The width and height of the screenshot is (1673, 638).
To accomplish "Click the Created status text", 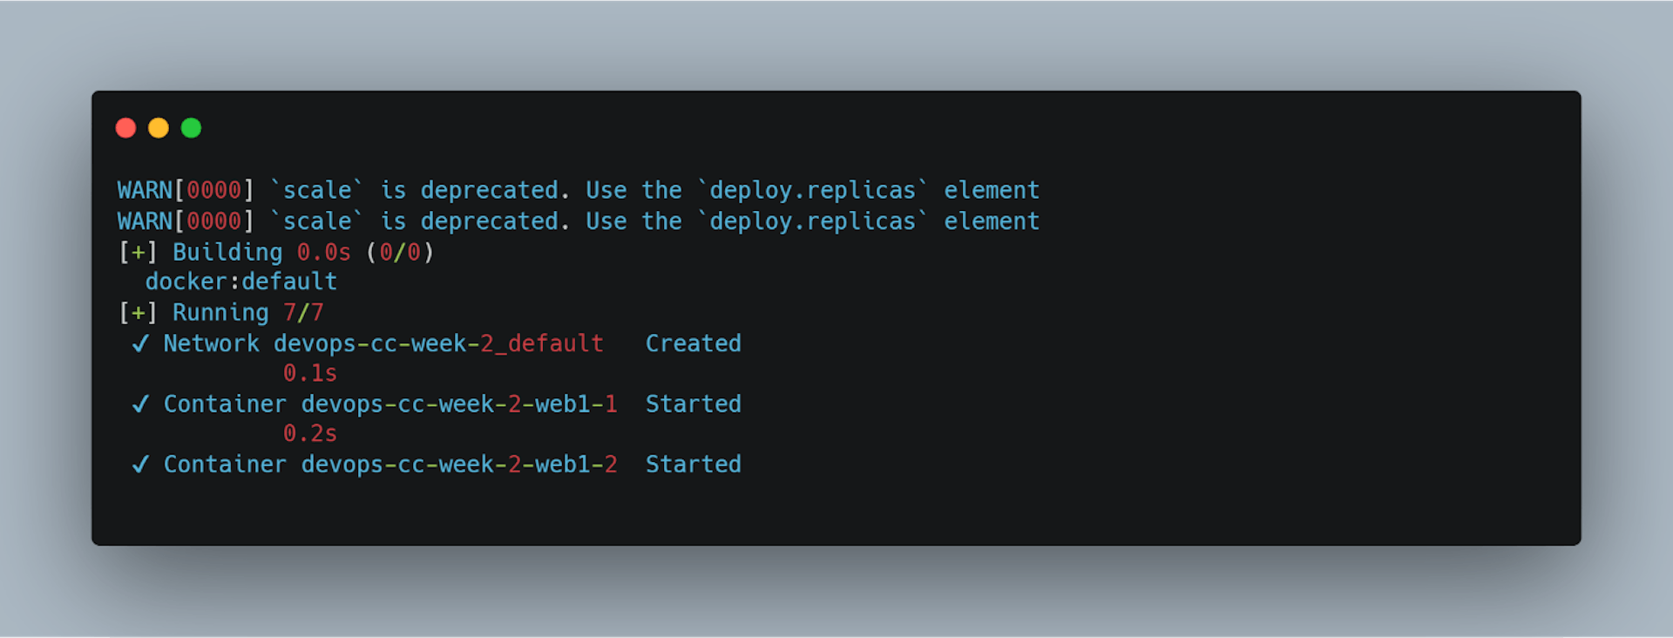I will 694,344.
